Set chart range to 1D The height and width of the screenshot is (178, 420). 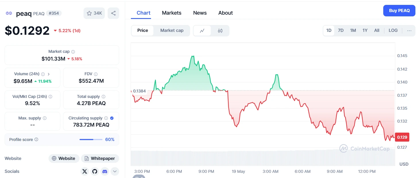pos(329,30)
